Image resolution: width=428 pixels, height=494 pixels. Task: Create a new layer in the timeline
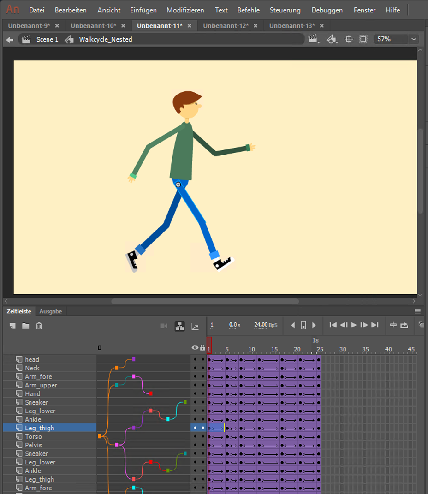tap(12, 326)
